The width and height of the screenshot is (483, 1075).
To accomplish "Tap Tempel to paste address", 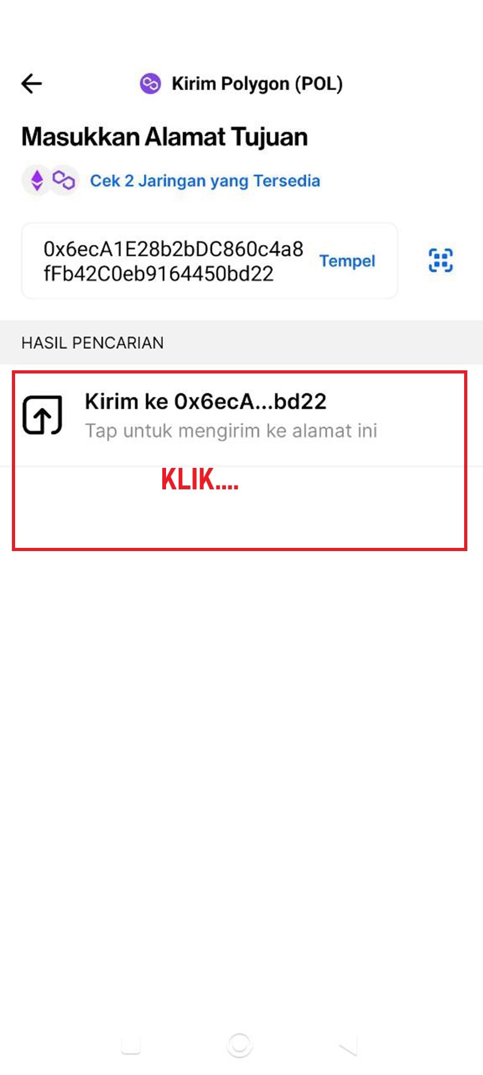I will pyautogui.click(x=347, y=261).
